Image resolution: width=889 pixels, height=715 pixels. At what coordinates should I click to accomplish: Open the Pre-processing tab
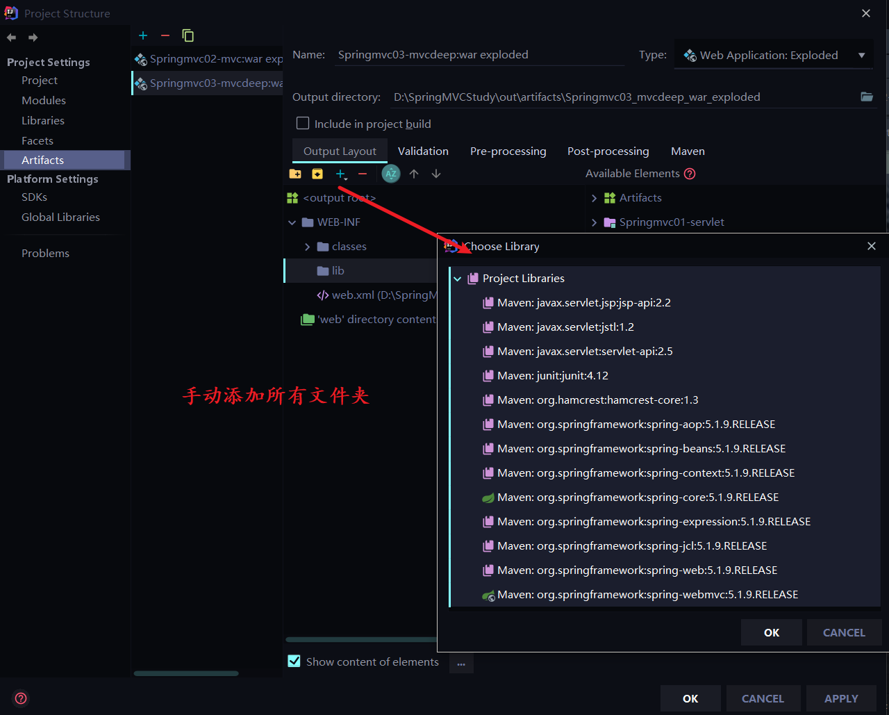click(x=508, y=151)
